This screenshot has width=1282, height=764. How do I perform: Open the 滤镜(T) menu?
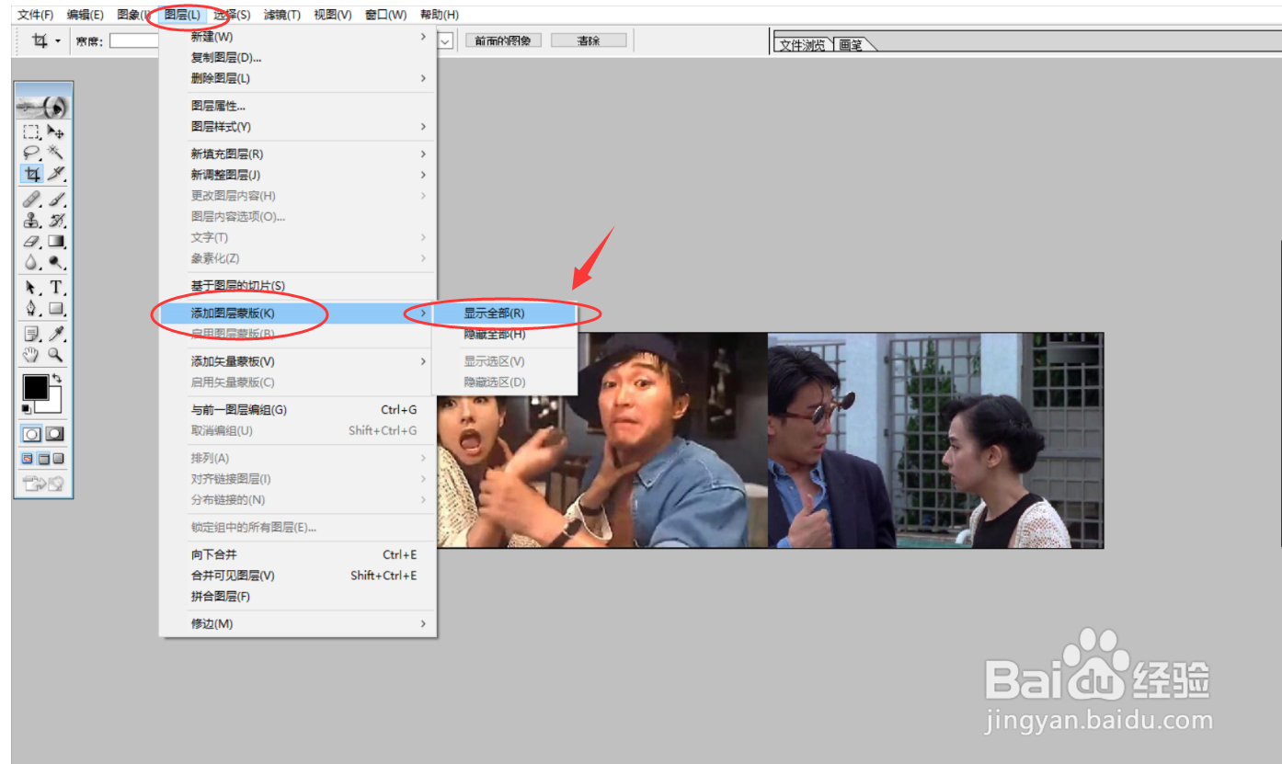[282, 15]
